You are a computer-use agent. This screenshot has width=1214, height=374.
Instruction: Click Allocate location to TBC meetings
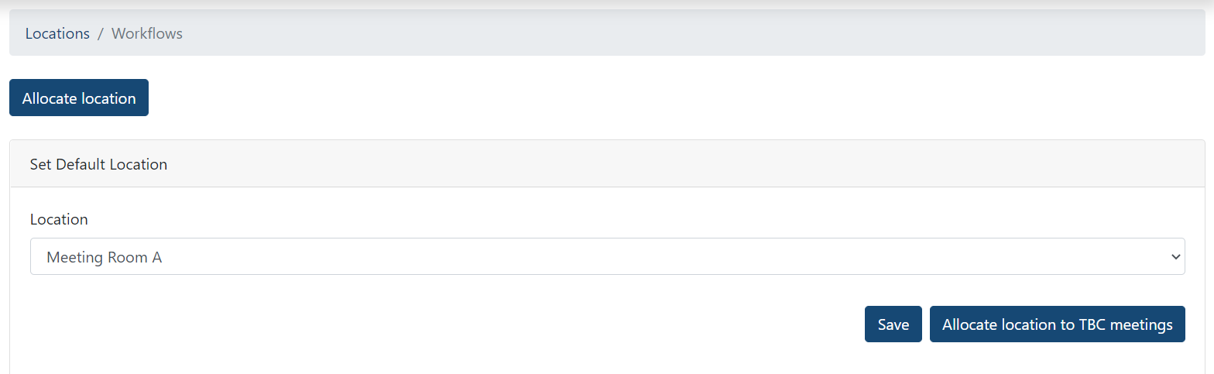(x=1057, y=324)
